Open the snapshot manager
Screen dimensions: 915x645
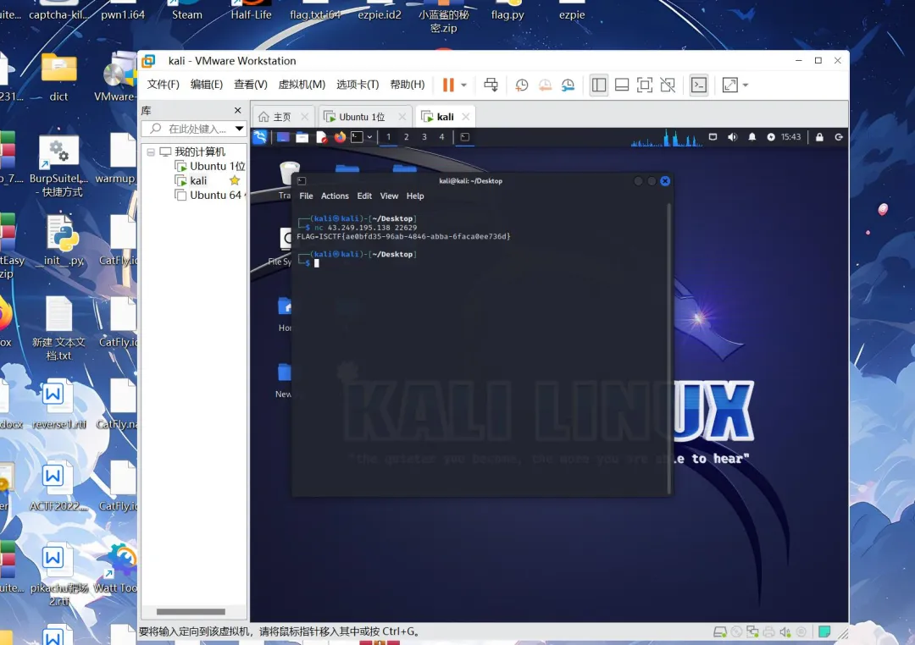(568, 85)
